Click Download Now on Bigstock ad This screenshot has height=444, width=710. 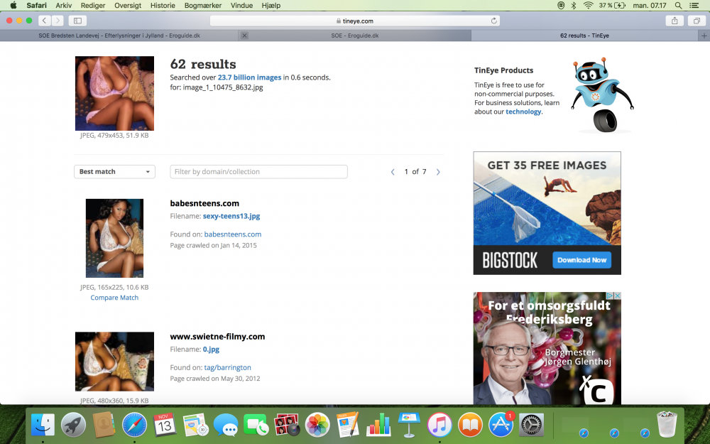point(582,260)
